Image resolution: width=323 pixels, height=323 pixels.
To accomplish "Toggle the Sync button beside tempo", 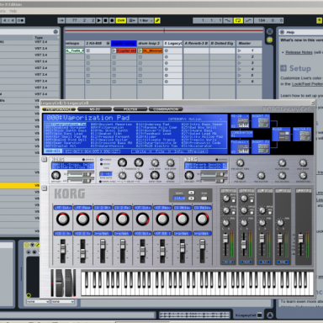I will (204, 199).
